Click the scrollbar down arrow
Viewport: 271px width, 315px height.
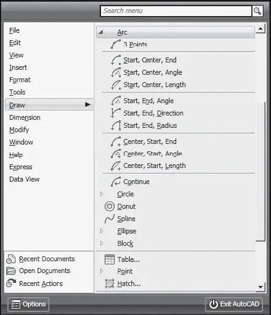pos(261,287)
